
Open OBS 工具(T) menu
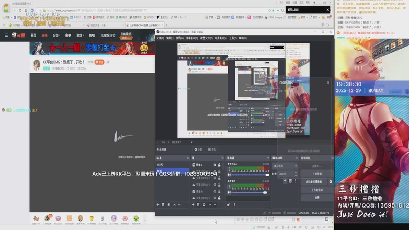(233, 38)
